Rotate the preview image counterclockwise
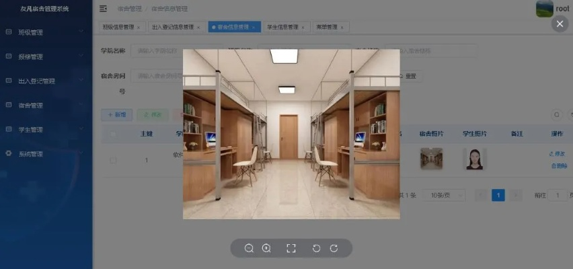The image size is (573, 269). [316, 248]
